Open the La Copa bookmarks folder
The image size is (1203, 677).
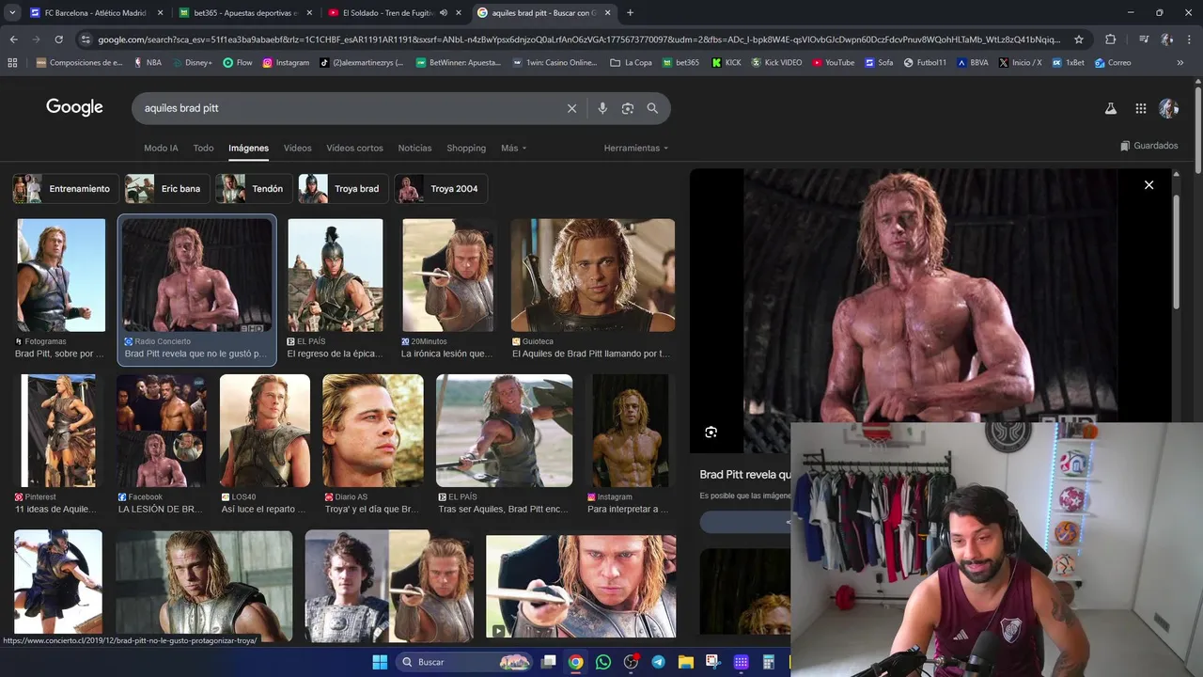631,63
